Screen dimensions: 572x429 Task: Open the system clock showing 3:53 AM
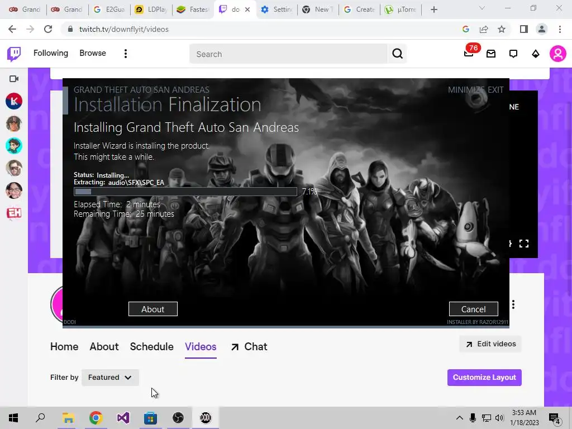point(524,418)
